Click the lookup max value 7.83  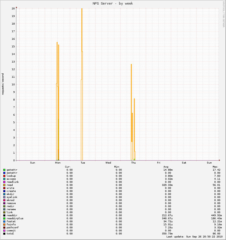coord(217,176)
